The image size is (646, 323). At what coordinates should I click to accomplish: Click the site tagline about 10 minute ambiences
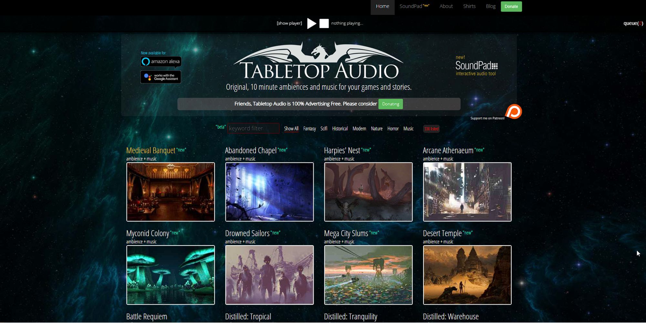pos(318,87)
